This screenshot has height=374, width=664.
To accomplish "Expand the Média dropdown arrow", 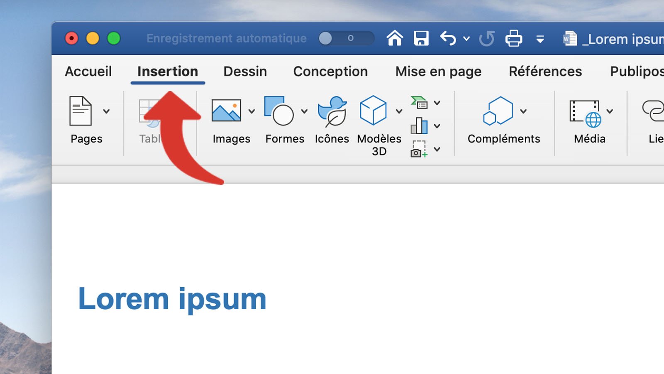I will (610, 111).
